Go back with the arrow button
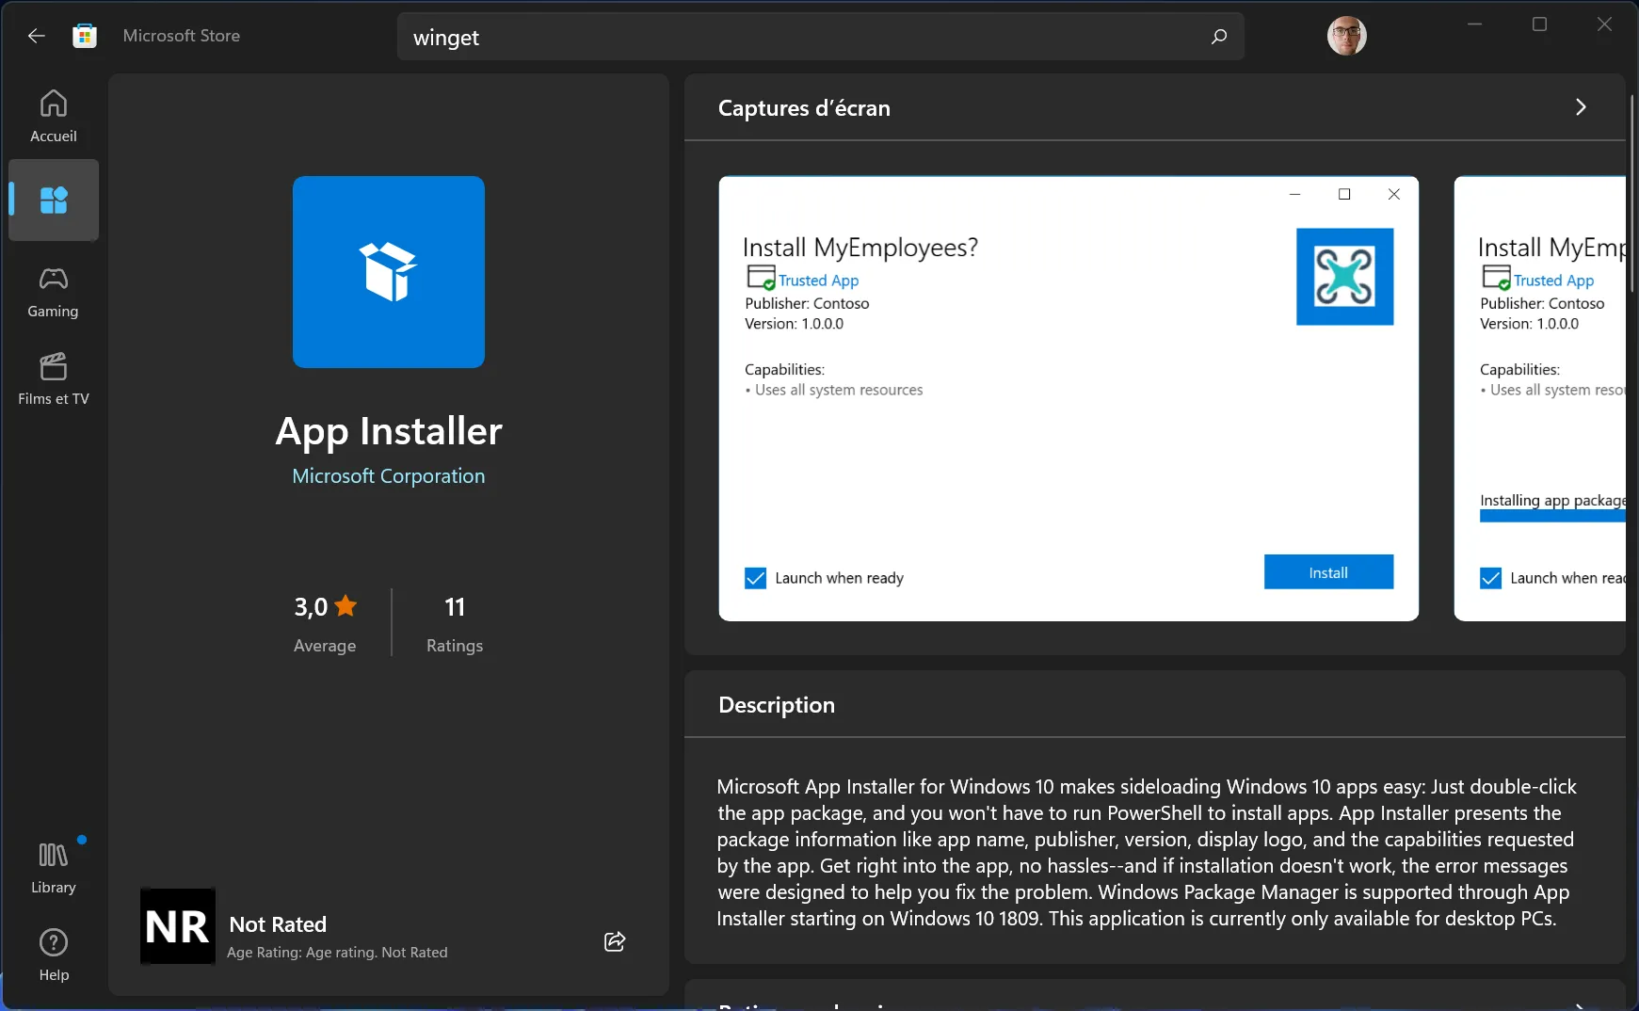1639x1011 pixels. (x=36, y=36)
